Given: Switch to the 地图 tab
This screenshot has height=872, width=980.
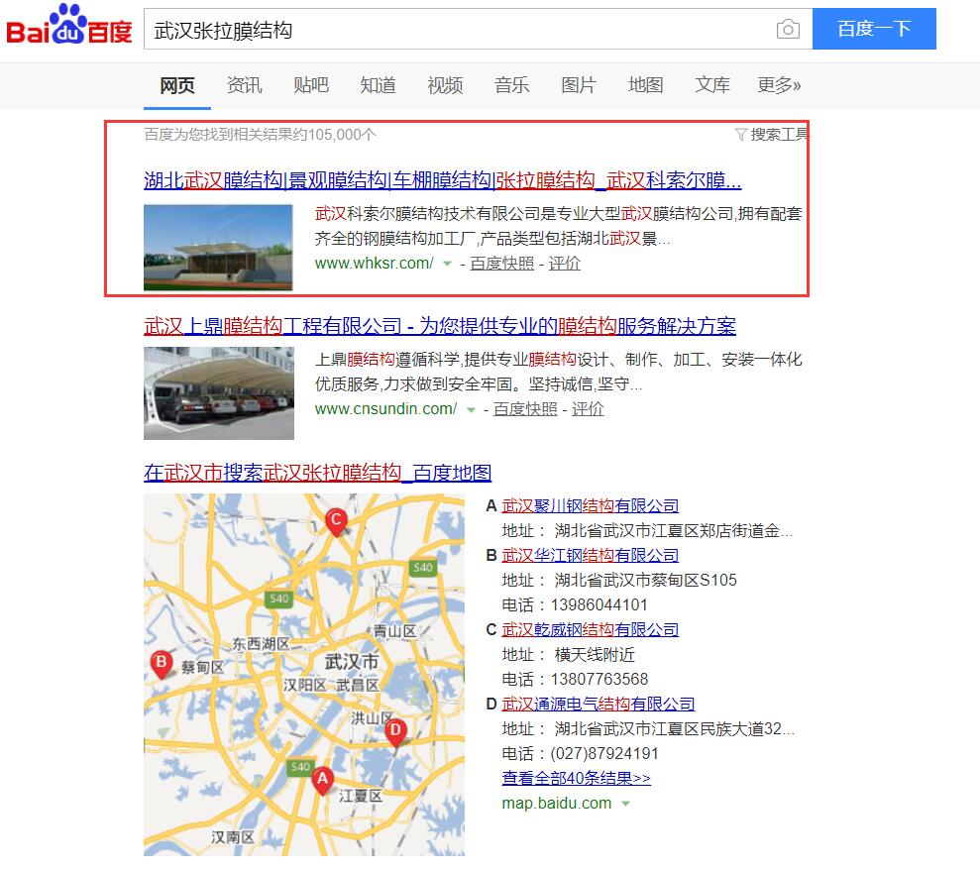Looking at the screenshot, I should (x=645, y=85).
